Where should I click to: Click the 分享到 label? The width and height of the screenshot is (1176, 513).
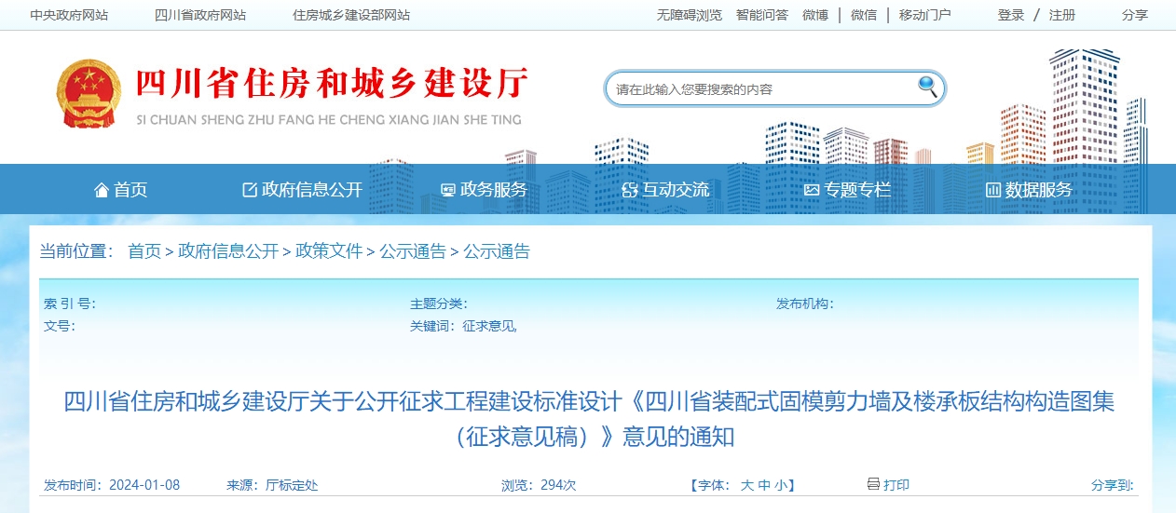1113,485
